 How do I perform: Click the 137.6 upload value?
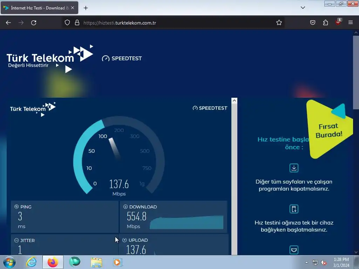[x=136, y=250]
